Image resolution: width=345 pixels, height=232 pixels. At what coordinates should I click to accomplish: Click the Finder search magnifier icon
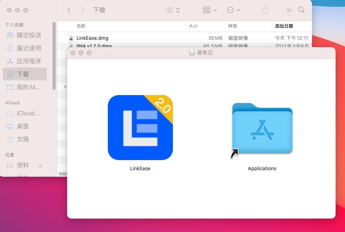tap(301, 10)
